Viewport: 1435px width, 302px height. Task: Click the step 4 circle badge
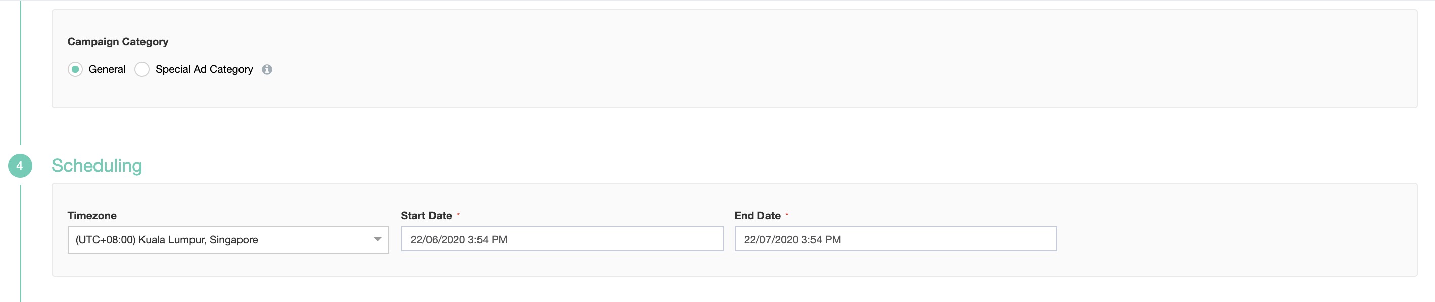pos(20,166)
